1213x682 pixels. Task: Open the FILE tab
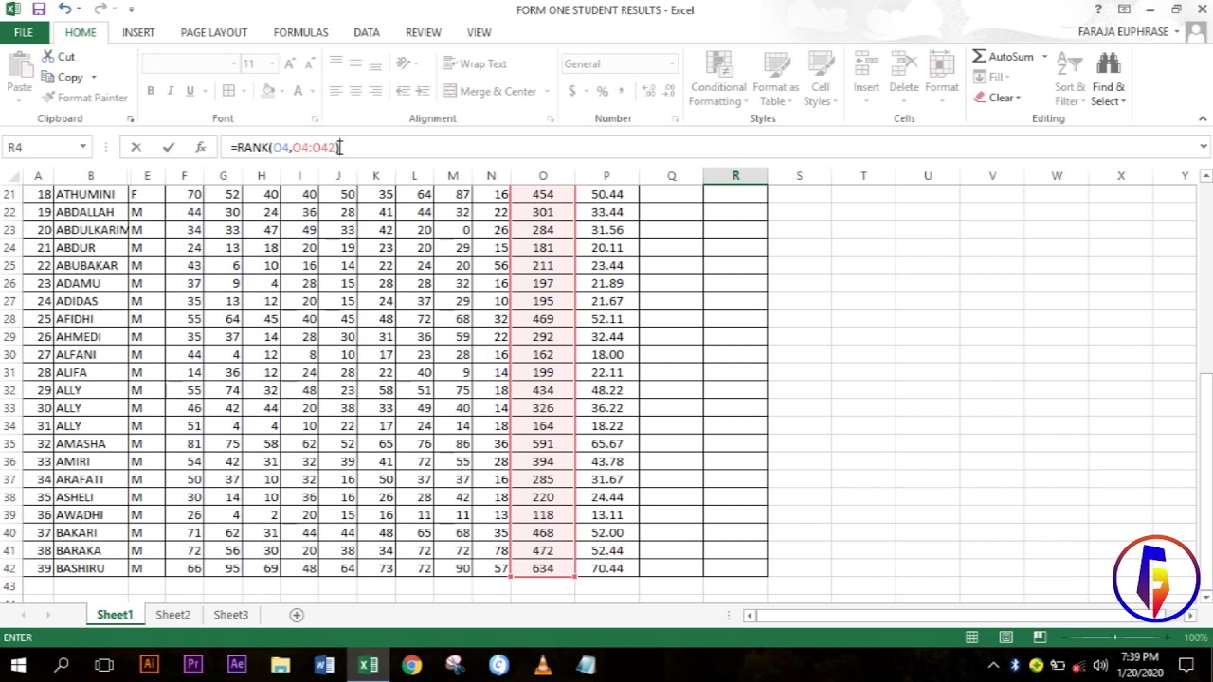24,32
